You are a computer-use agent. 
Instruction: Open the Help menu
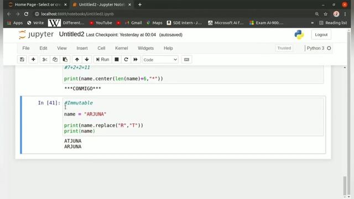(x=168, y=48)
